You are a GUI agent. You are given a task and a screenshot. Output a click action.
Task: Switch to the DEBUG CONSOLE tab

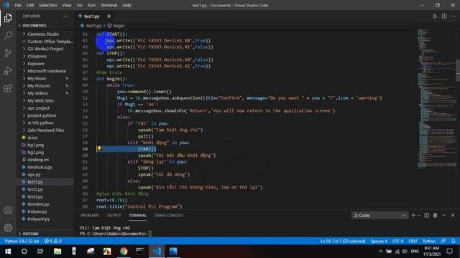tap(169, 215)
